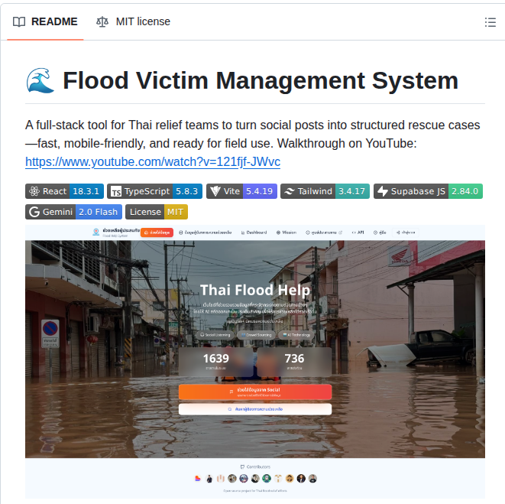Click the wave emoji in the heading

coord(40,80)
